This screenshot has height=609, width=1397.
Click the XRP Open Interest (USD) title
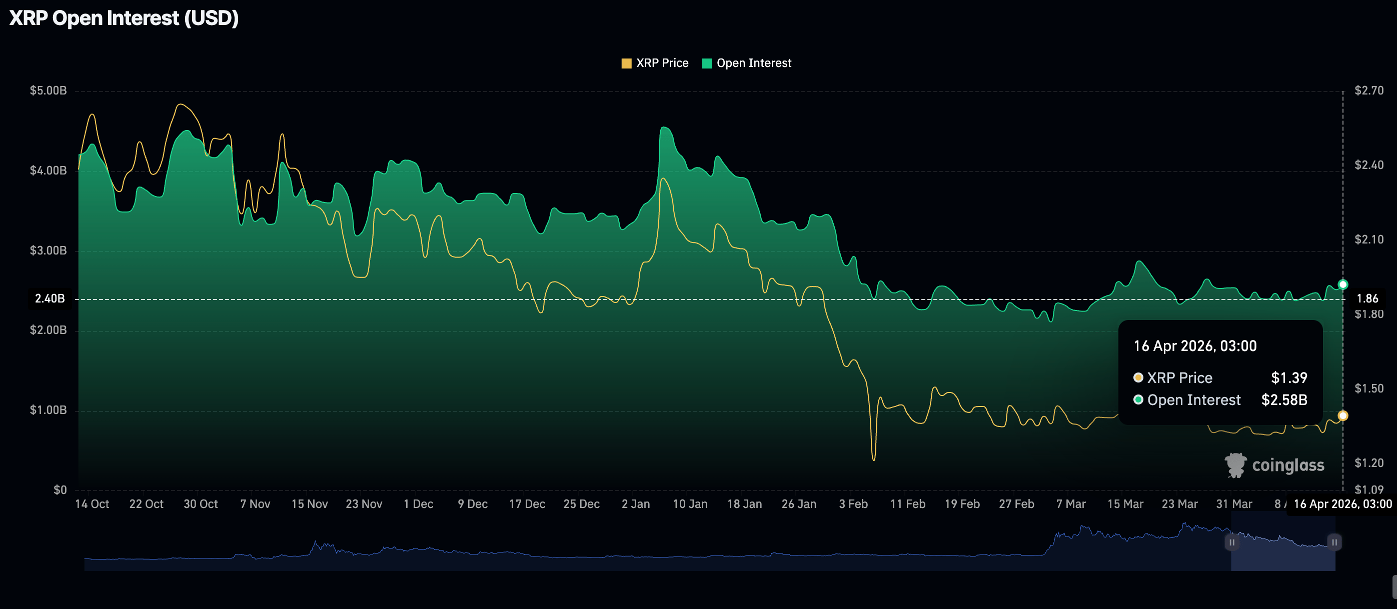tap(124, 18)
